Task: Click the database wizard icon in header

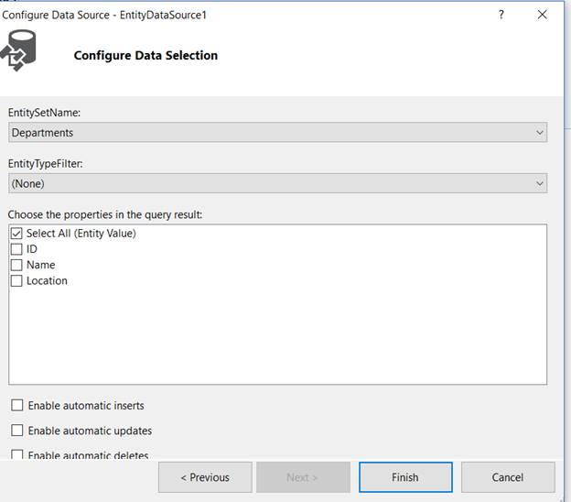Action: tap(21, 50)
